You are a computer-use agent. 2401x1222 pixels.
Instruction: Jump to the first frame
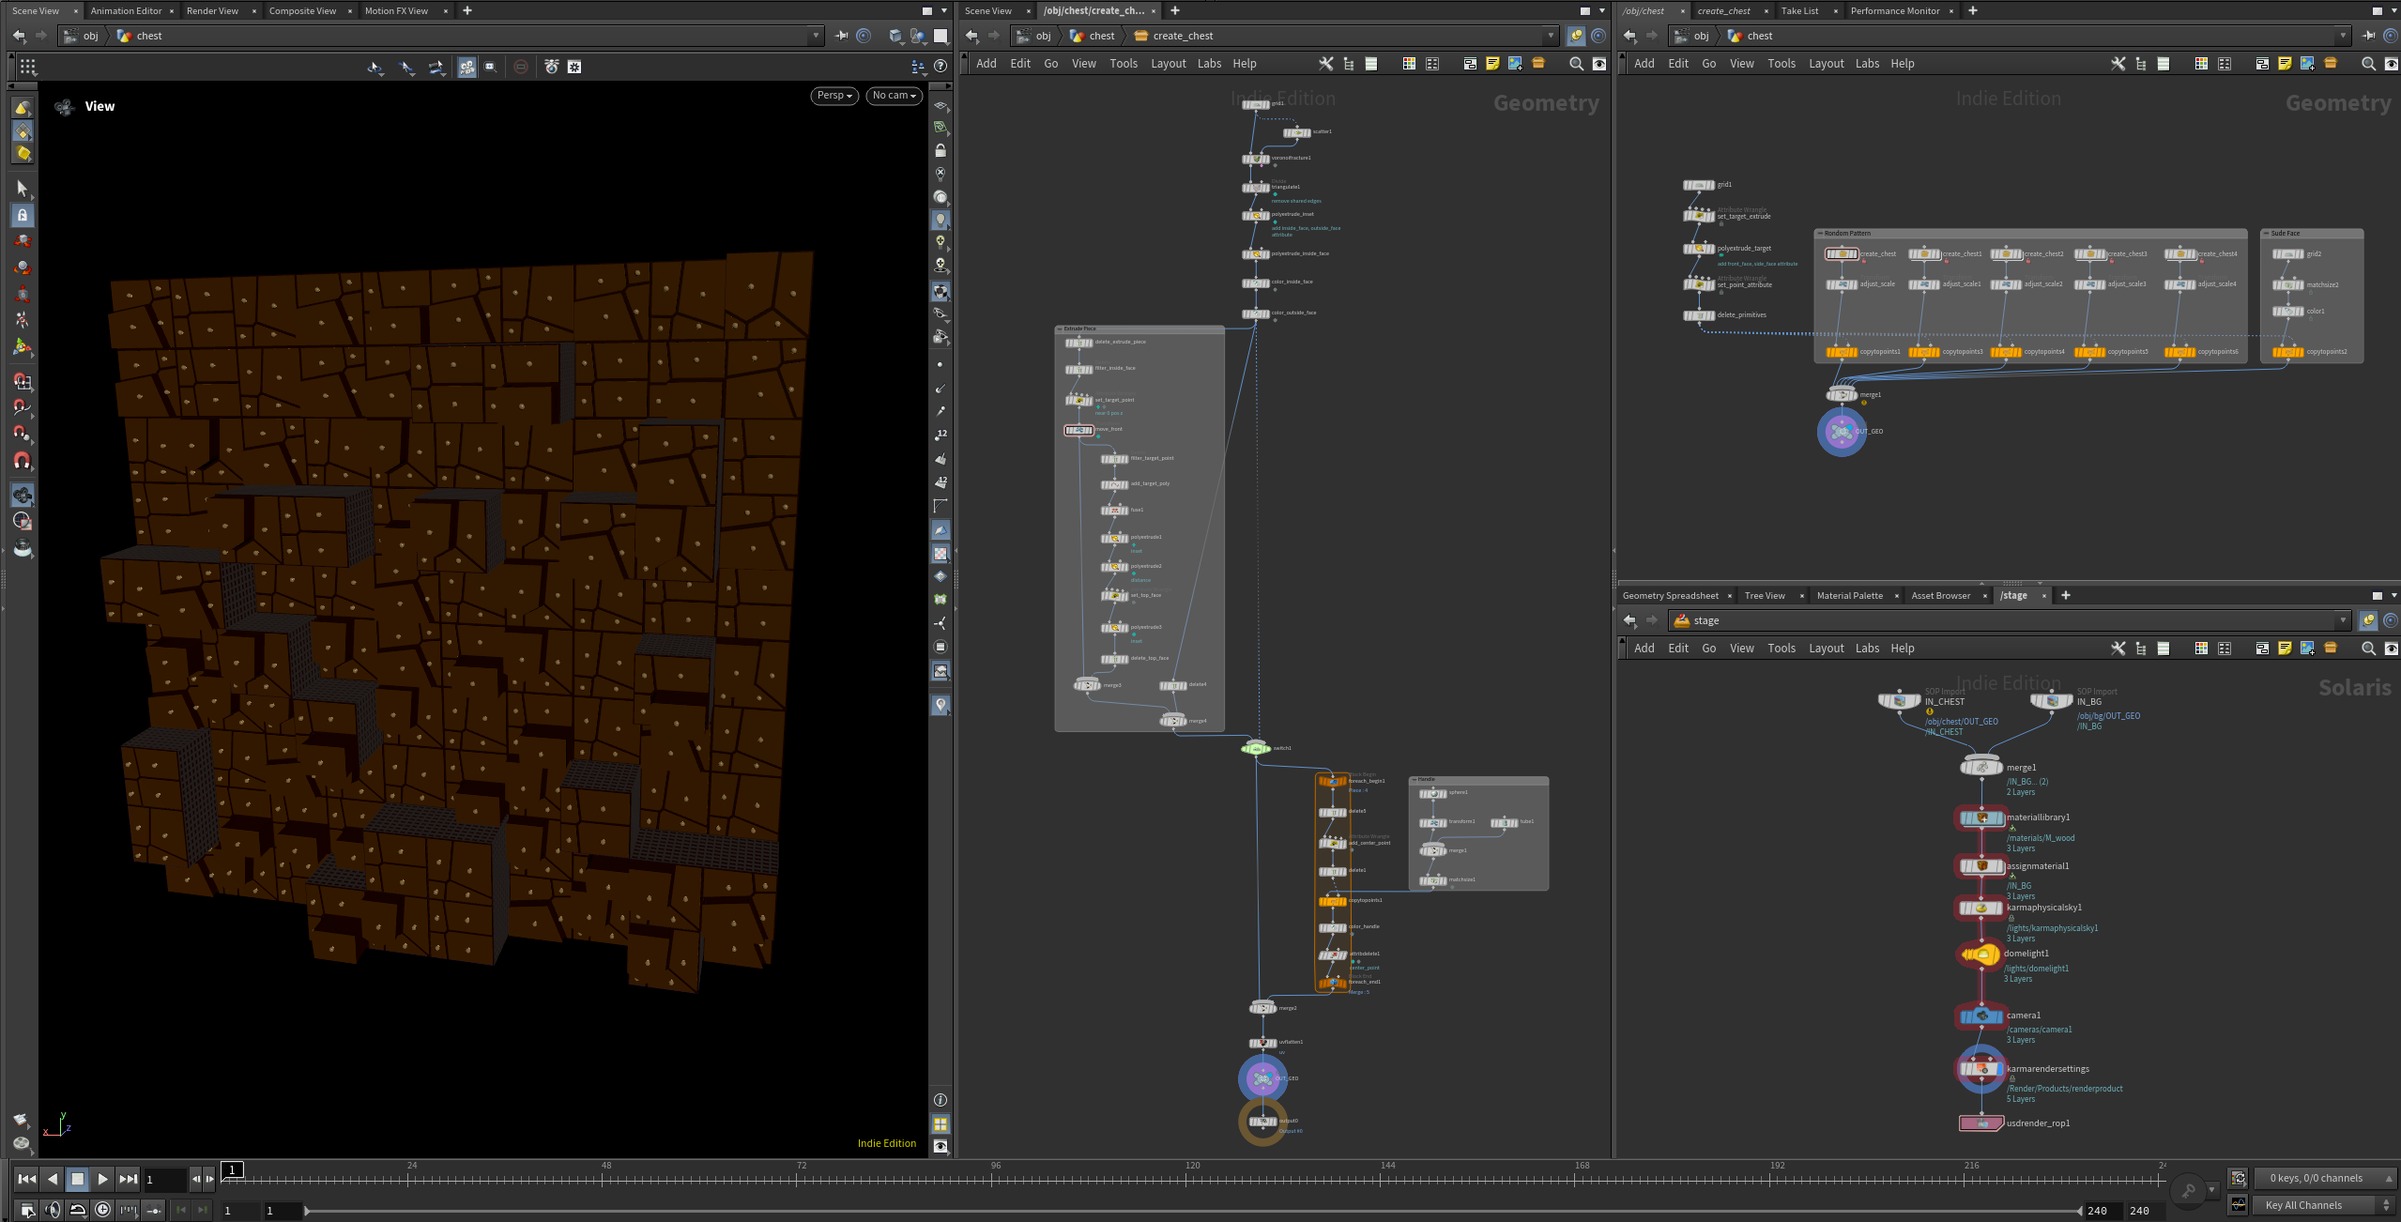tap(27, 1179)
